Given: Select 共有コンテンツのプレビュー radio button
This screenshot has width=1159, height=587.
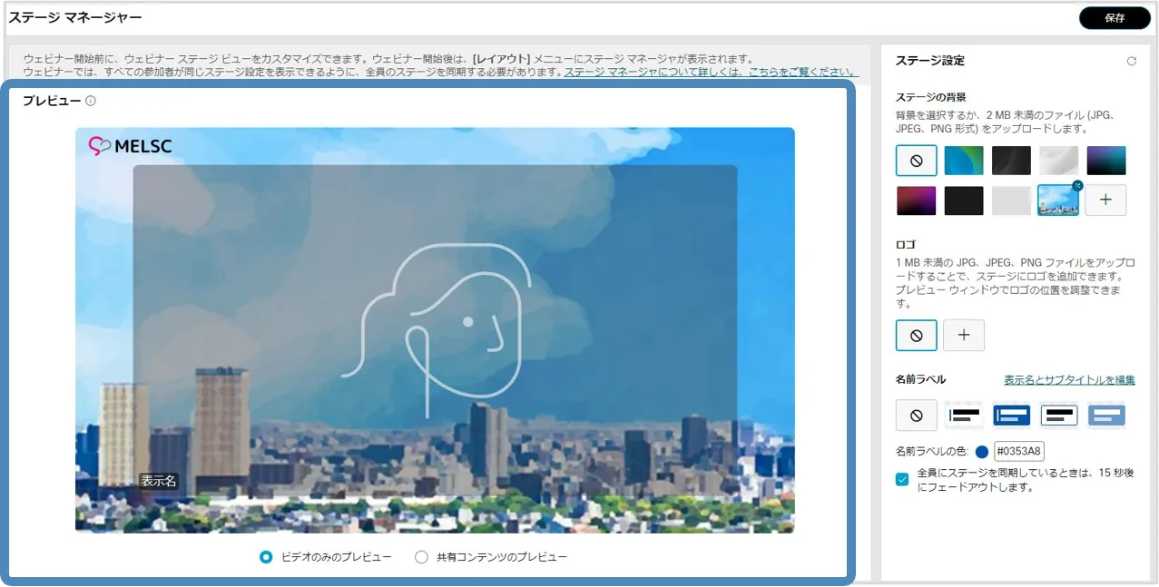Looking at the screenshot, I should point(421,557).
